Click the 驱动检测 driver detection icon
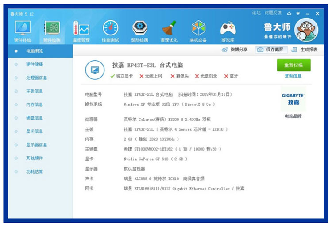The height and width of the screenshot is (225, 332). coord(139,29)
